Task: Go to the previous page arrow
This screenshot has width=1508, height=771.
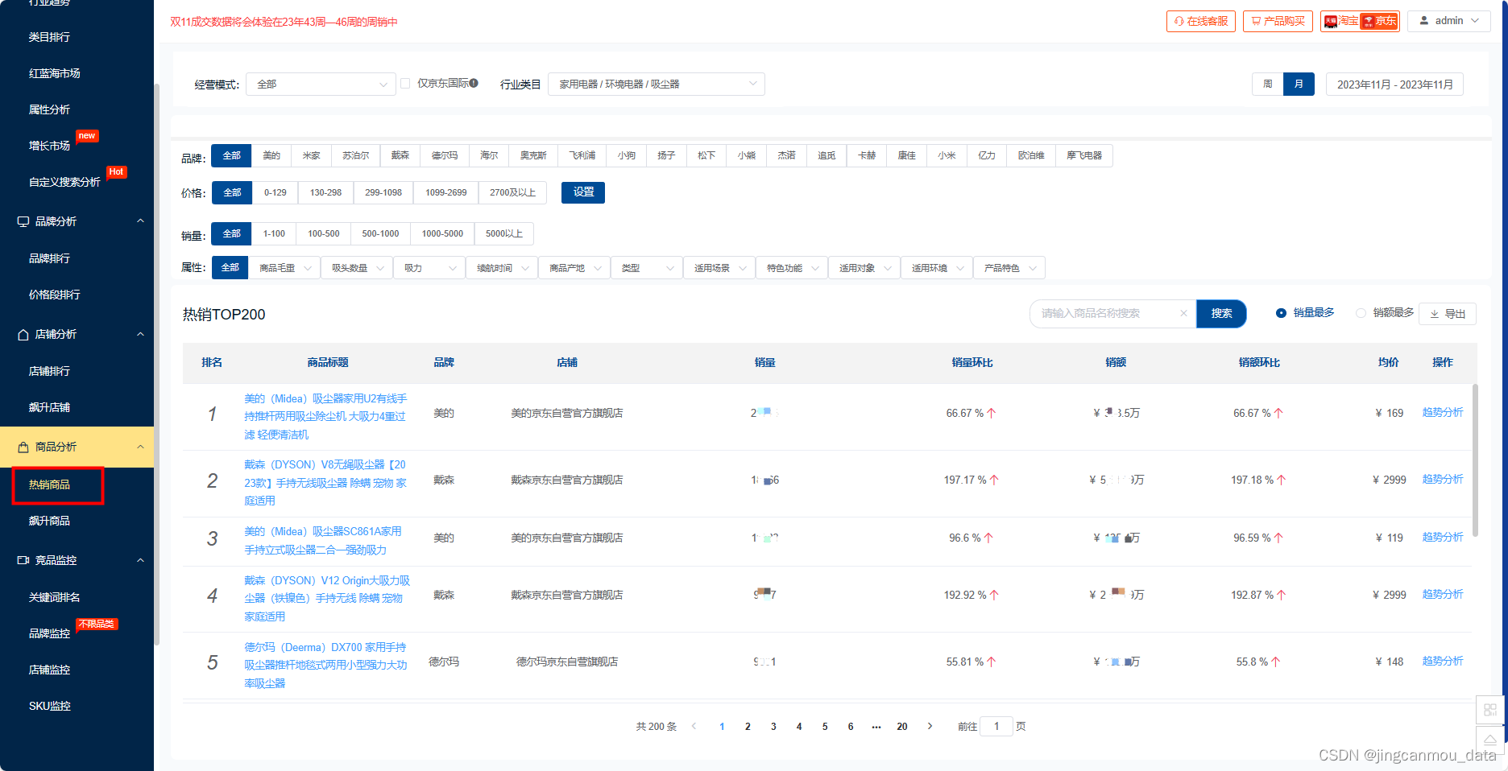Action: coord(694,726)
